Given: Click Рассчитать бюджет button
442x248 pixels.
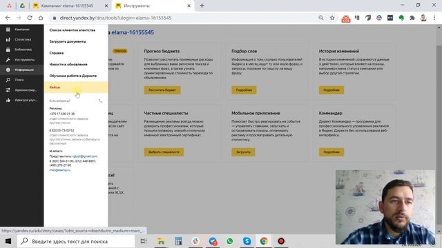Looking at the screenshot, I should [x=162, y=90].
